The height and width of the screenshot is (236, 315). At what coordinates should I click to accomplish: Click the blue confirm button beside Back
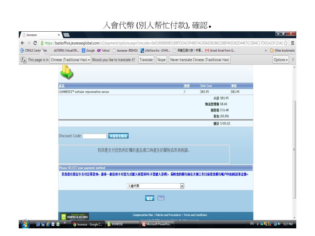[x=150, y=198]
